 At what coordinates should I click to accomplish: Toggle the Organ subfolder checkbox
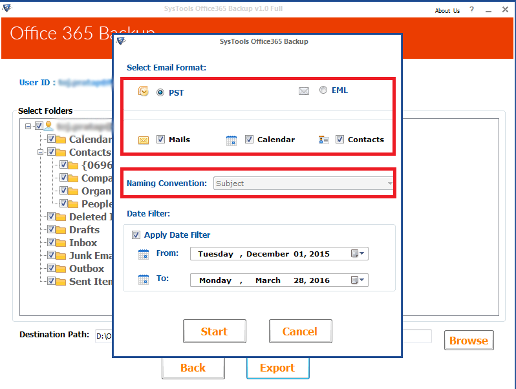pos(63,191)
